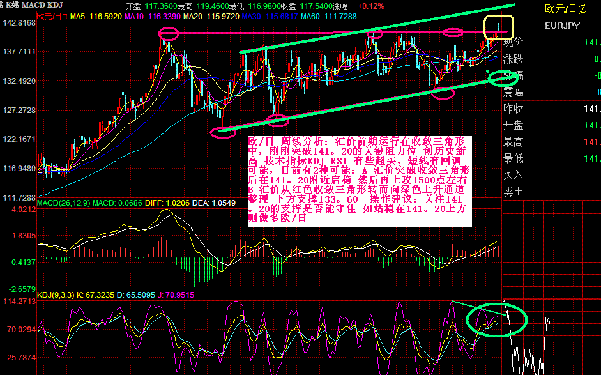Screen dimensions: 601x375
Task: Click the intraday tick chart at bottom right
Action: point(552,337)
